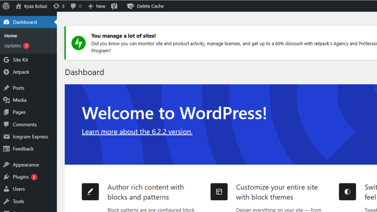Viewport: 377px width, 212px height.
Task: Click 'Customize your entire site with block themes'
Action: pyautogui.click(x=277, y=192)
